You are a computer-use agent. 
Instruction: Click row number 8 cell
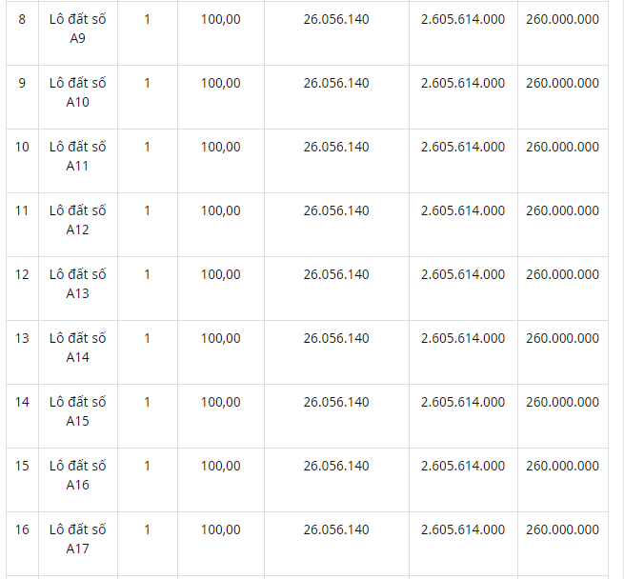click(22, 19)
